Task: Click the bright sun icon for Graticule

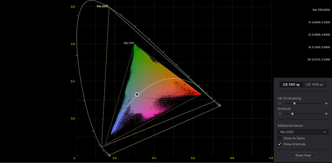Action: (326, 114)
